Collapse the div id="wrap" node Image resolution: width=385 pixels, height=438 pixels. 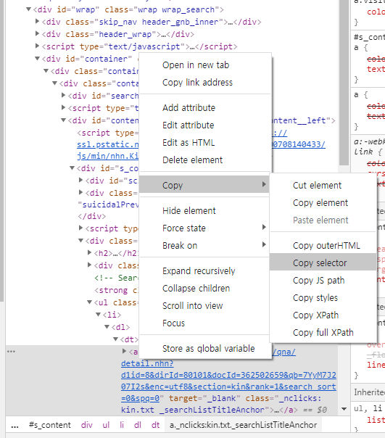[x=28, y=9]
